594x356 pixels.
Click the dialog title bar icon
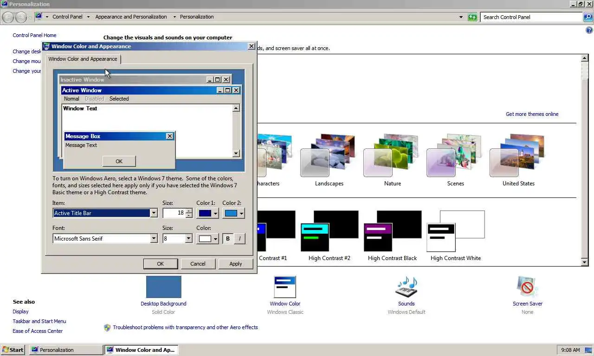pyautogui.click(x=46, y=46)
